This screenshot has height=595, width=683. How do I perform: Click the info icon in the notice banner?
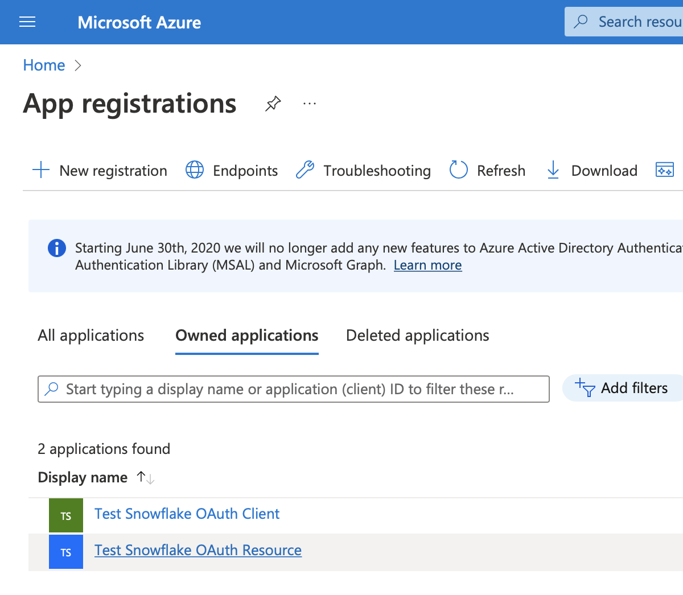click(x=56, y=249)
